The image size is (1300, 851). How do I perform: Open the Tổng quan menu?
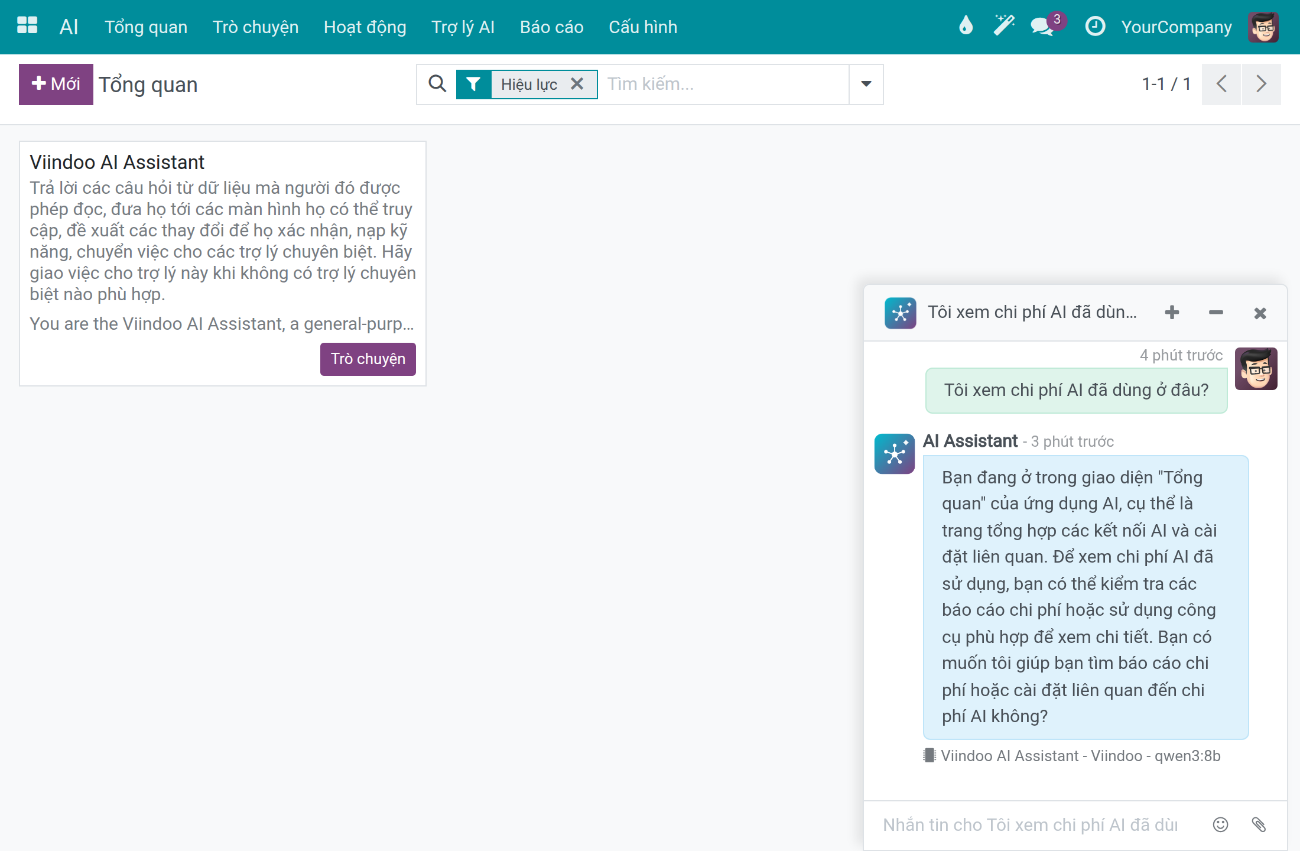[146, 27]
